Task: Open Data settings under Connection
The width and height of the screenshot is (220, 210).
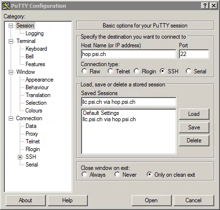Action: [x=31, y=126]
